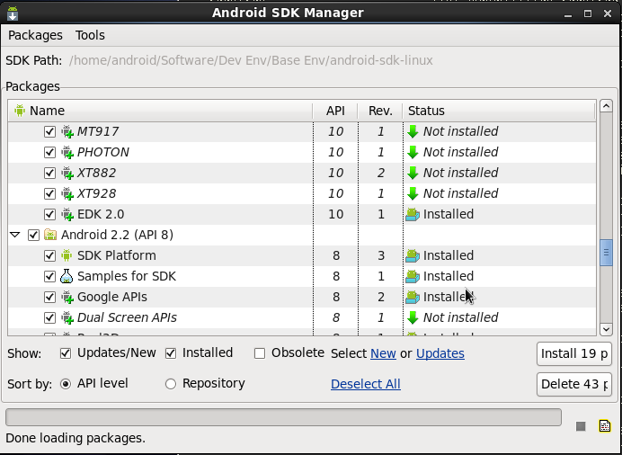Click the stop loading square icon
Viewport: 622px width, 455px height.
click(581, 426)
